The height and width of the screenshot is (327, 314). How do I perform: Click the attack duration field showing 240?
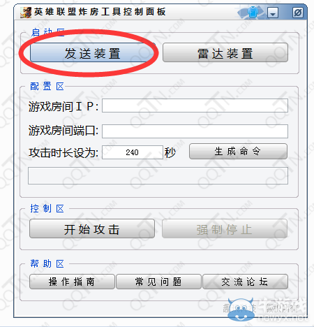click(133, 152)
